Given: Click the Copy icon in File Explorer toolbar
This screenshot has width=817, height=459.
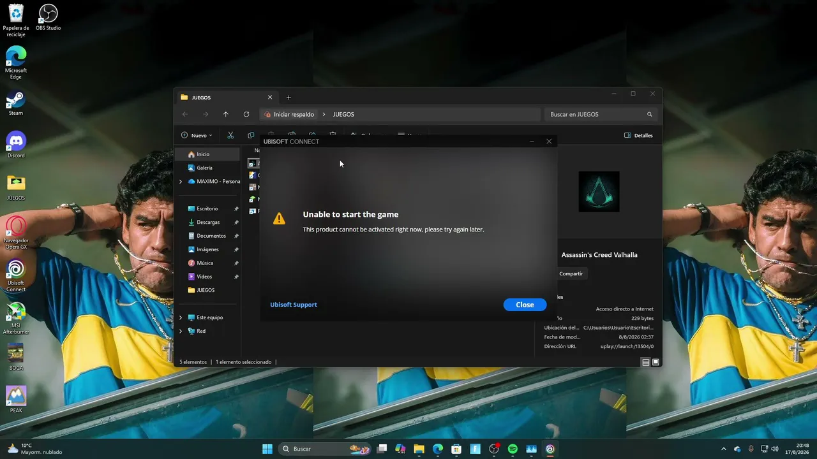Looking at the screenshot, I should click(x=251, y=135).
